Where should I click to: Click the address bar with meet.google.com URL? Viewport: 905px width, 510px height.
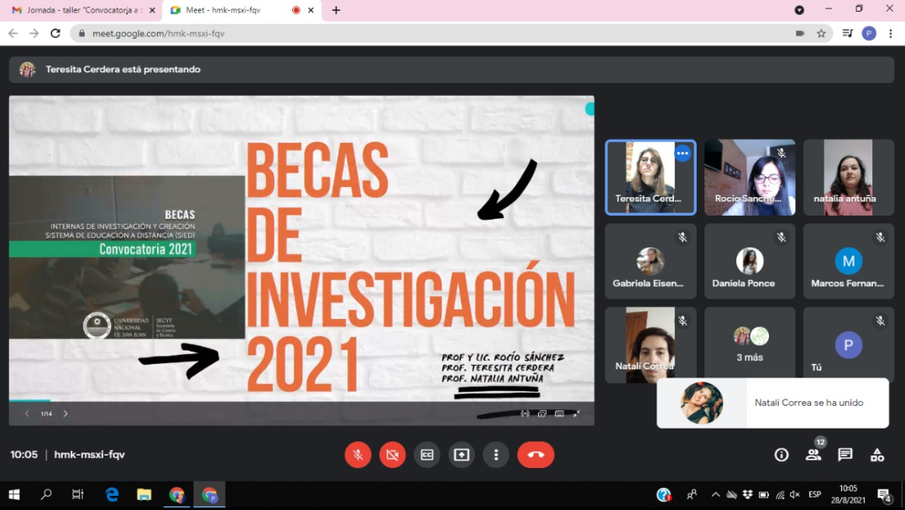pos(420,34)
